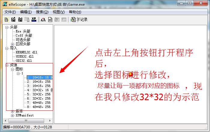Screen dimensions: 210x132
Task: Open the 编辑(E) menu
Action: 26,12
